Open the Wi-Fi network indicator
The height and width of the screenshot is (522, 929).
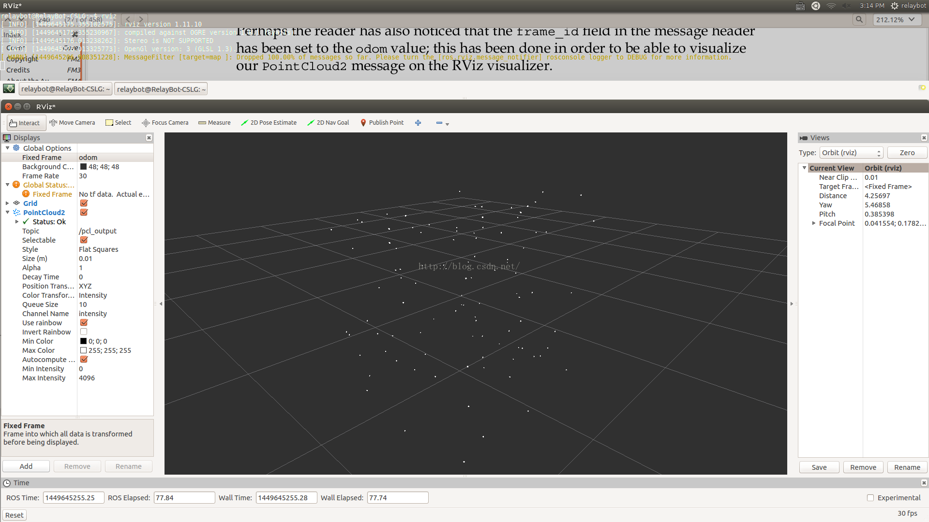(x=831, y=6)
